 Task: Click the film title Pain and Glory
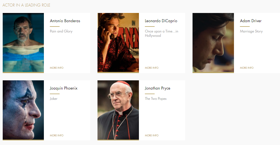coord(61,31)
